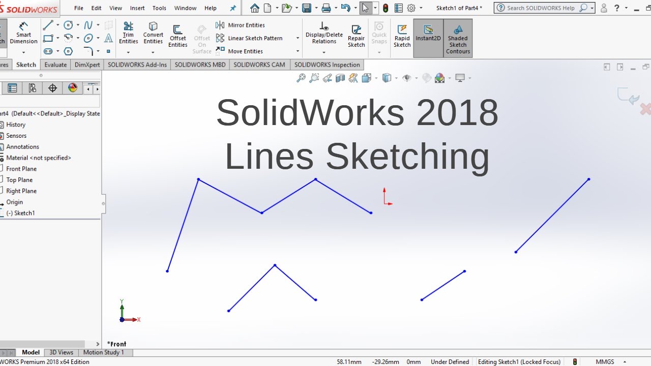This screenshot has height=366, width=651.
Task: Click the Print icon
Action: 326,8
